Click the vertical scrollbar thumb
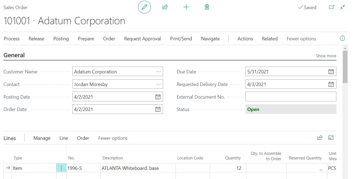This screenshot has width=355, height=179. tap(345, 67)
